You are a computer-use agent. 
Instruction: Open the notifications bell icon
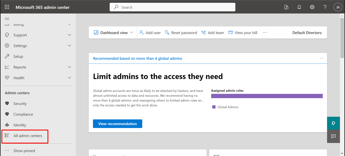click(299, 7)
